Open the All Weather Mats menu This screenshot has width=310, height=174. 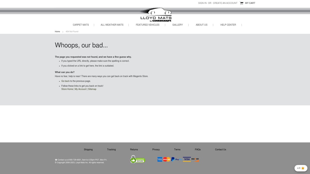(112, 25)
